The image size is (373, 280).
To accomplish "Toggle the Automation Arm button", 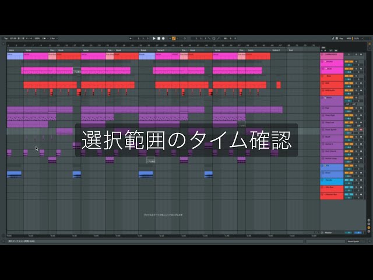I will coord(174,38).
